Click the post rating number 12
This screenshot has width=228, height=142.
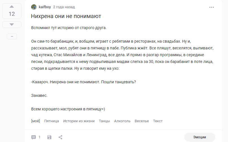(12, 14)
